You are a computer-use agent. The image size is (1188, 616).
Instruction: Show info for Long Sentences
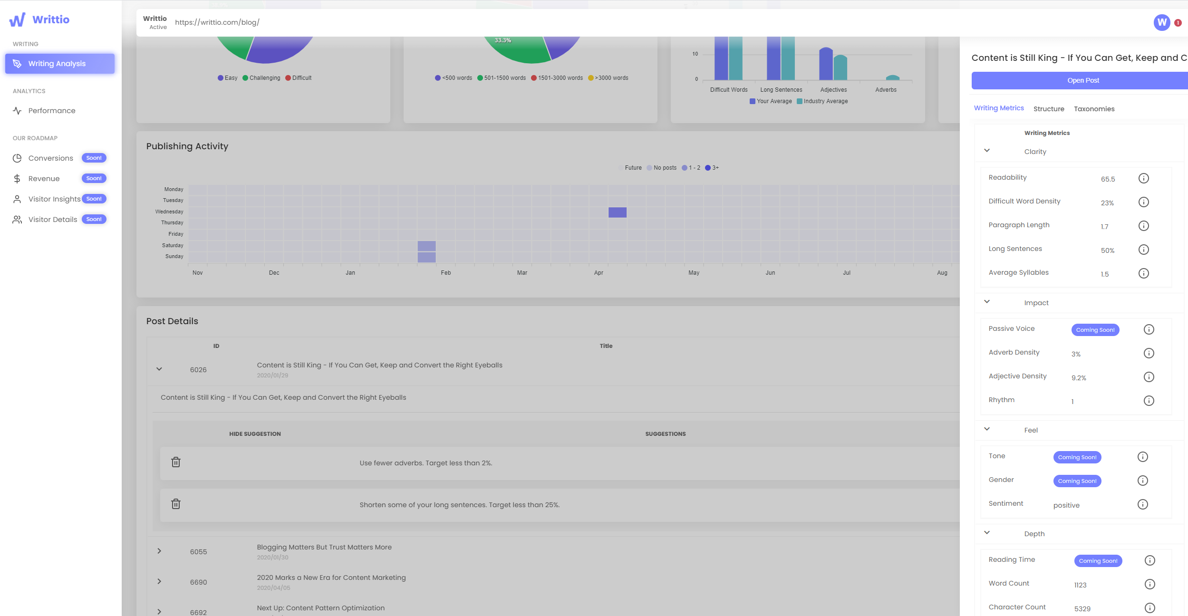tap(1144, 250)
